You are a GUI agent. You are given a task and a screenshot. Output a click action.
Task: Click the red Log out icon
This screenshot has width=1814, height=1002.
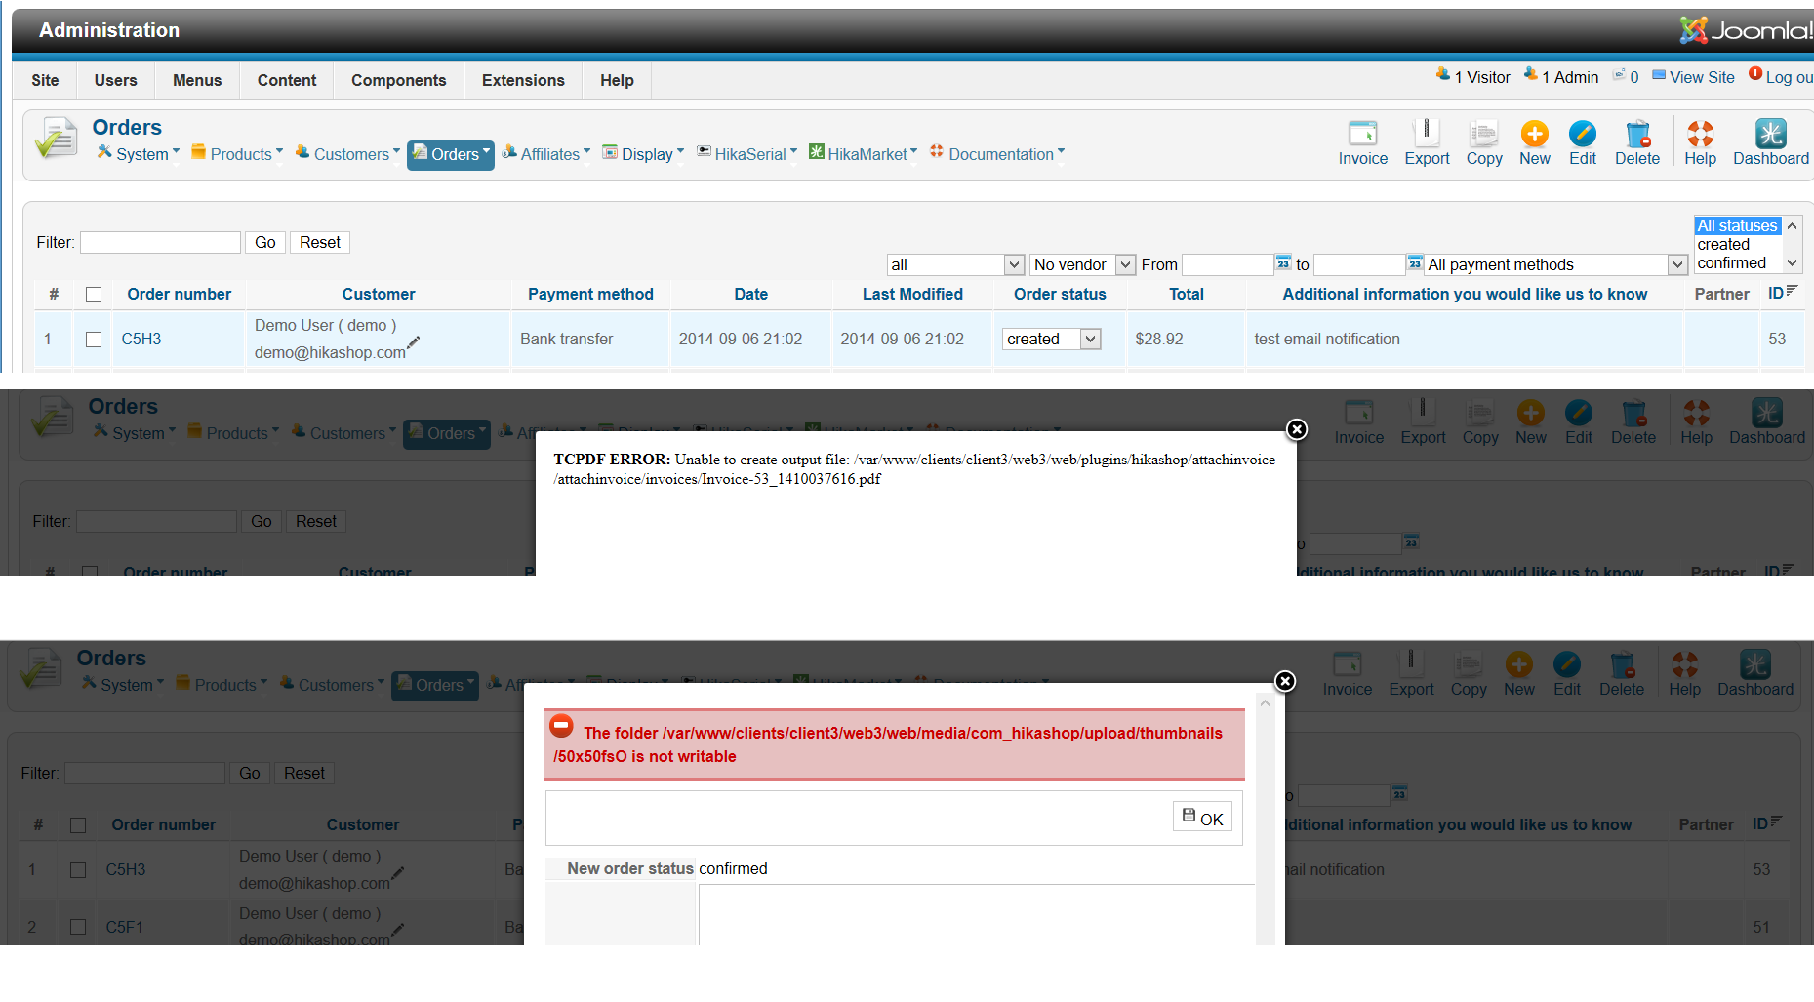(x=1755, y=74)
